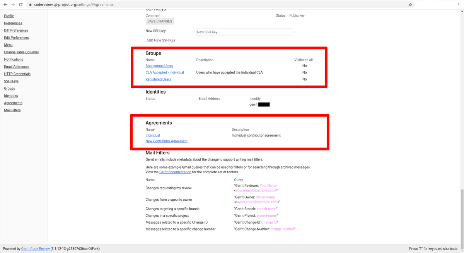Open the Gerrit documentation link
464x253 pixels.
(175, 172)
